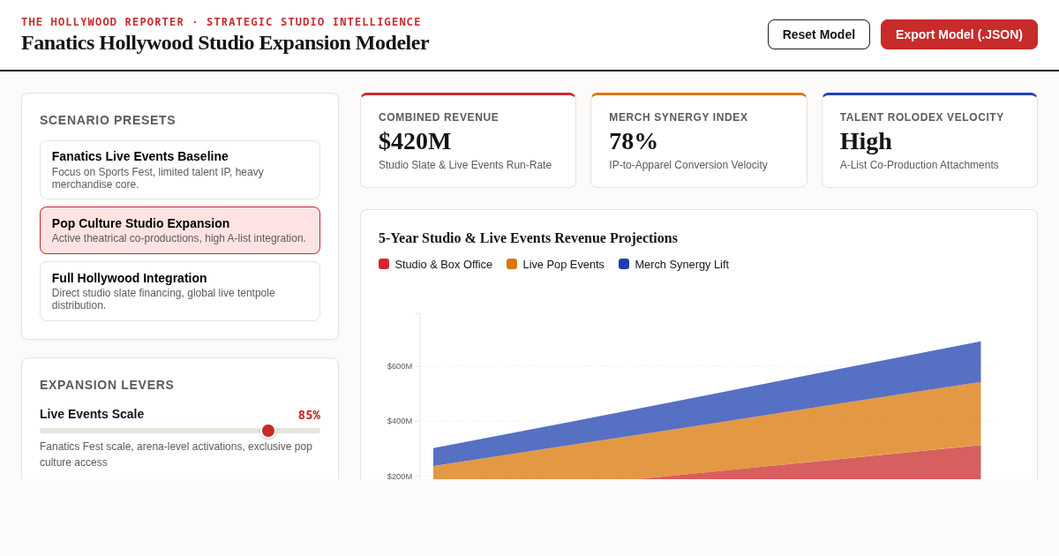Click the Live Events Scale label

pyautogui.click(x=92, y=414)
